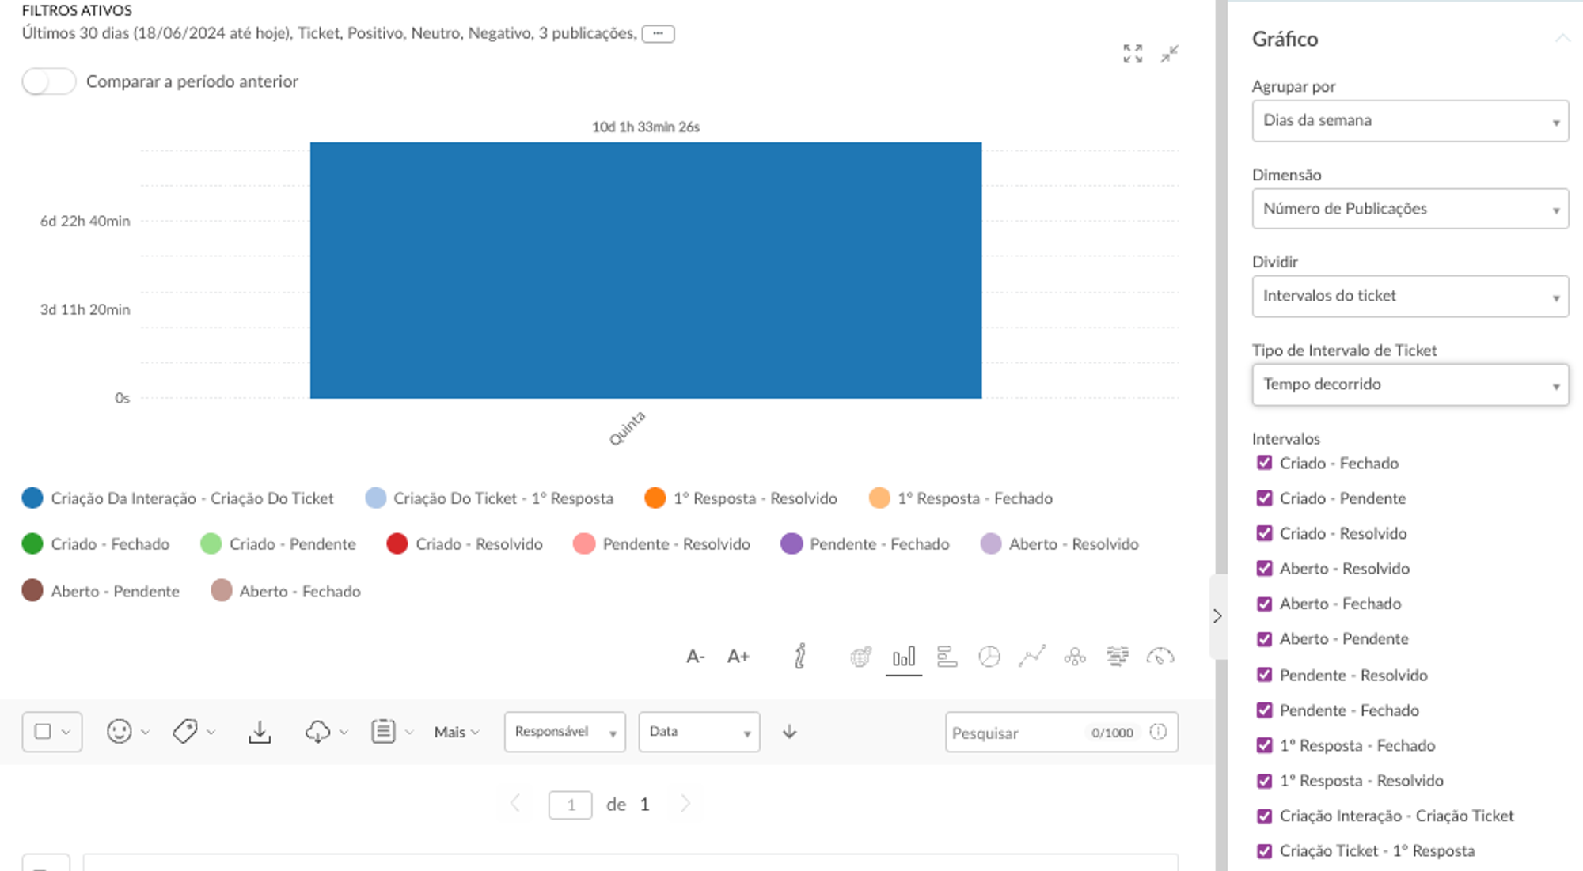The height and width of the screenshot is (871, 1583).
Task: Click the bubble cluster chart icon
Action: click(x=1074, y=657)
